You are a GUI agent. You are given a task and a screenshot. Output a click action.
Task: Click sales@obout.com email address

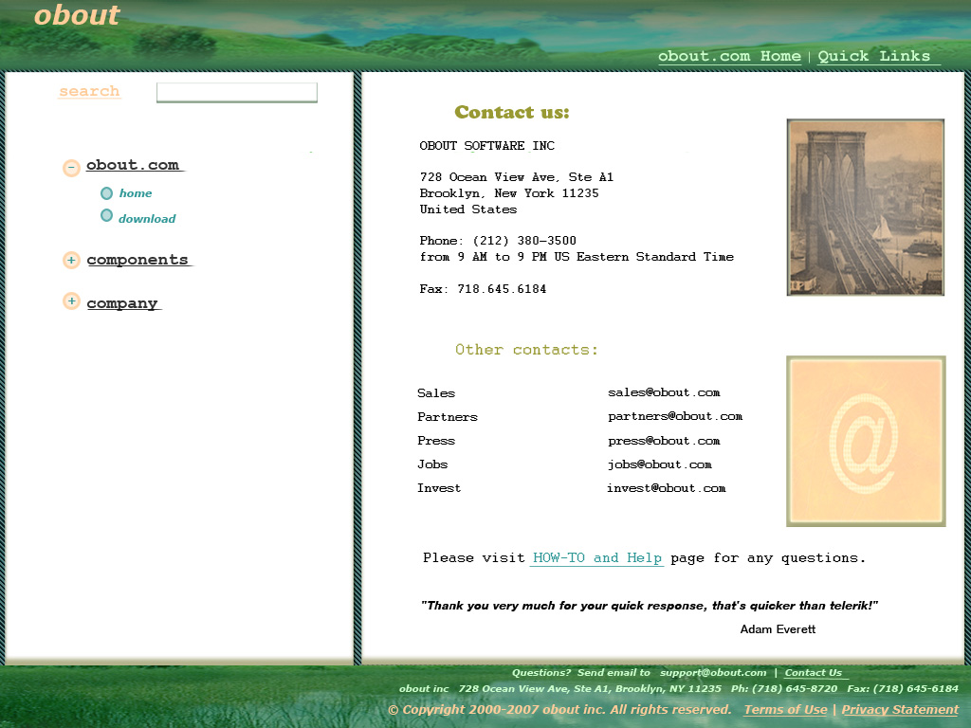(x=664, y=392)
